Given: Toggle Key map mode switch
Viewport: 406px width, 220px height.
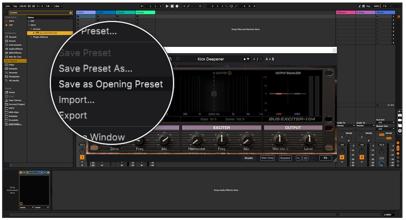Looking at the screenshot, I should (368, 6).
